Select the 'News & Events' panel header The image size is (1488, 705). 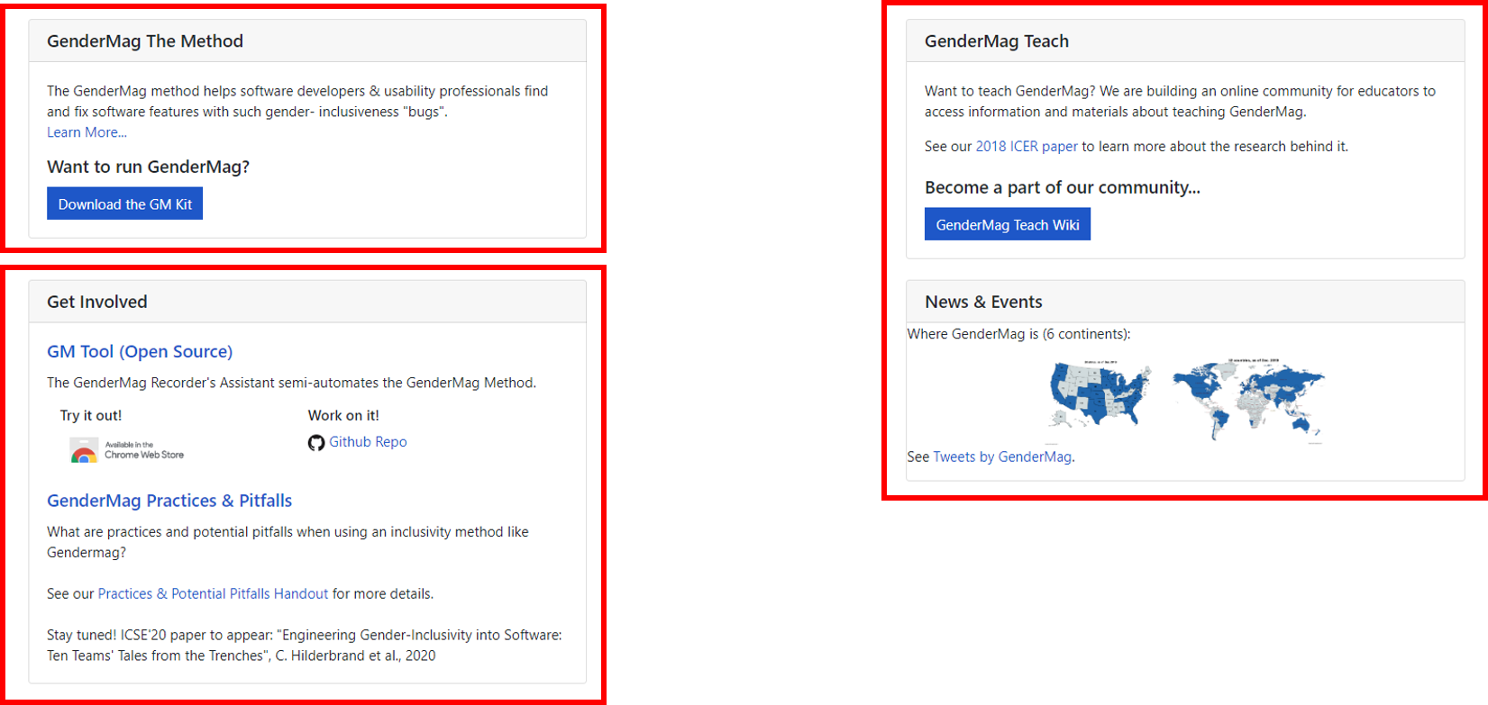[982, 302]
